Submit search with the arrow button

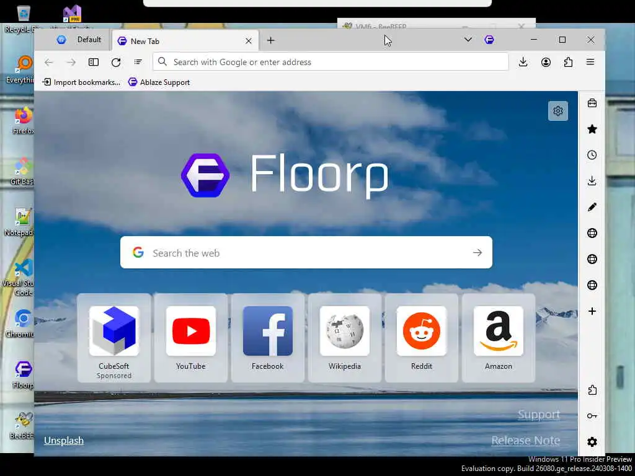[x=477, y=253]
